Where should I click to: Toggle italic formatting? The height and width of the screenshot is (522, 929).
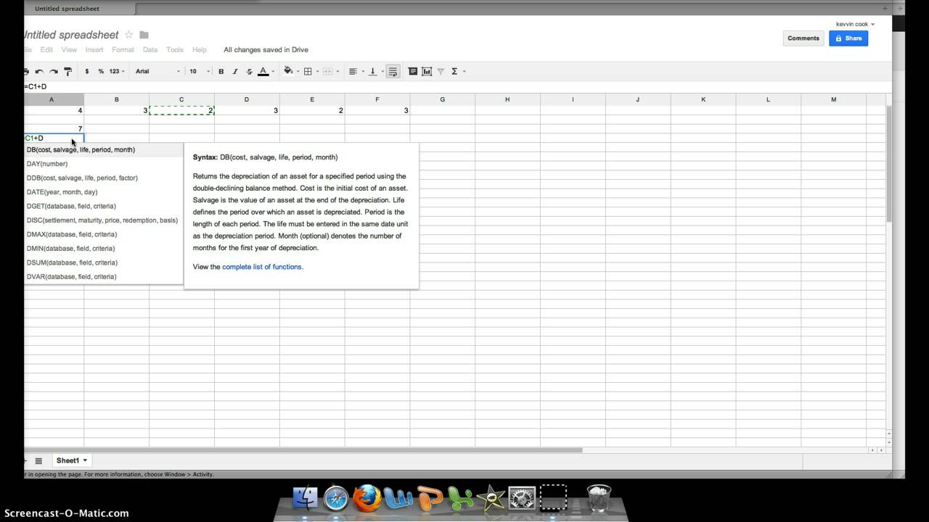point(235,71)
